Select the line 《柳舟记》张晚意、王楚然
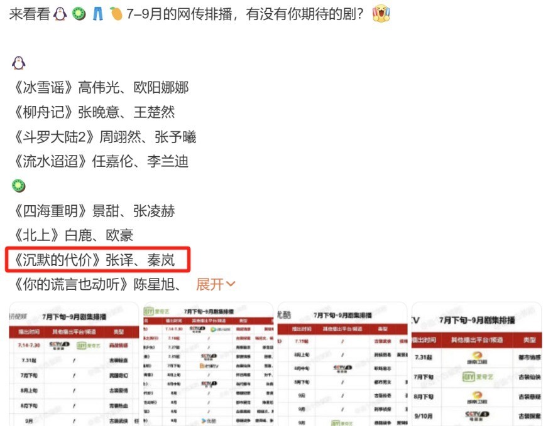Viewport: 553px width, 426px height. tap(93, 112)
